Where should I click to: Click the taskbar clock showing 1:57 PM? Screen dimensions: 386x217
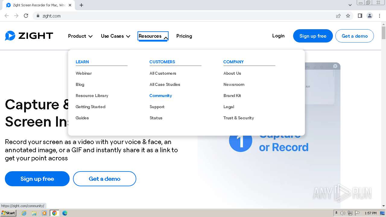click(370, 213)
